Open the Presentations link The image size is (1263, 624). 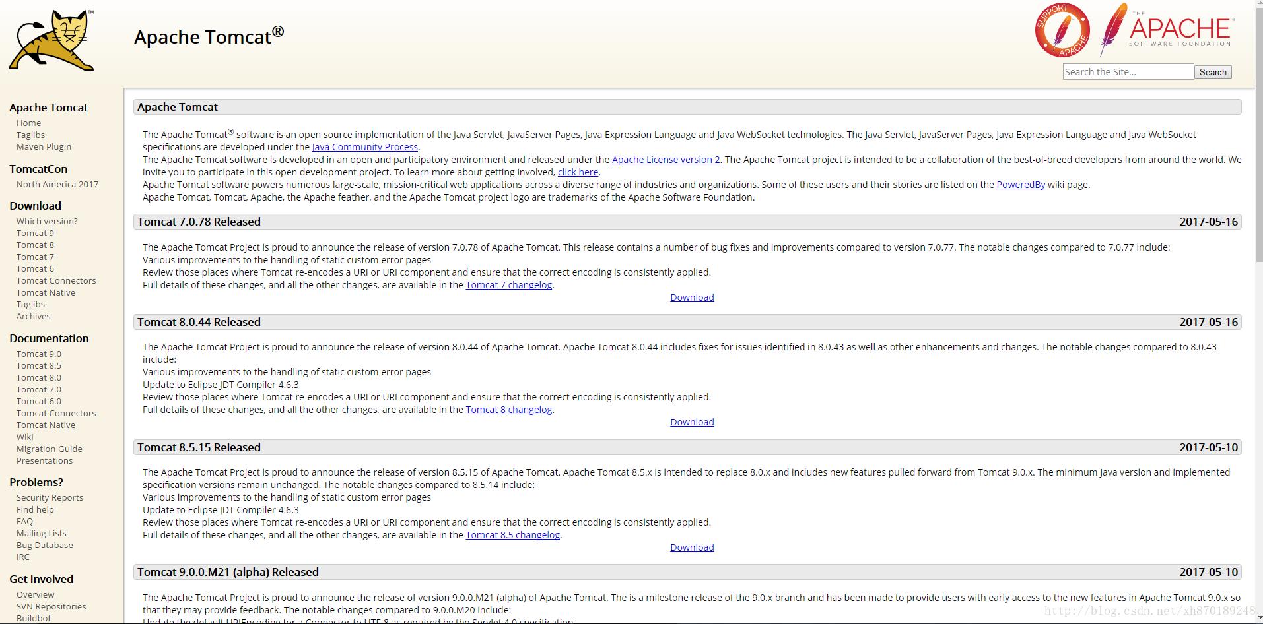(44, 460)
